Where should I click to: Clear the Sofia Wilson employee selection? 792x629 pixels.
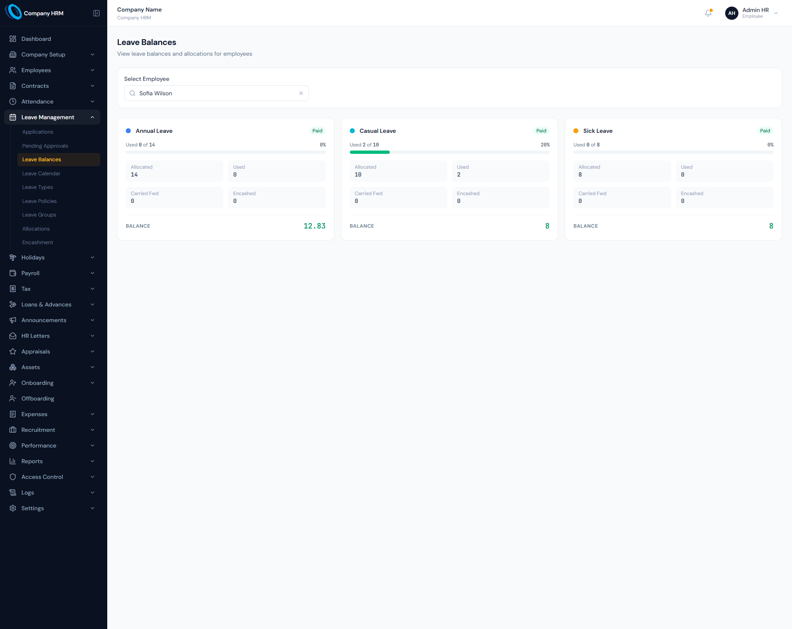pos(301,93)
